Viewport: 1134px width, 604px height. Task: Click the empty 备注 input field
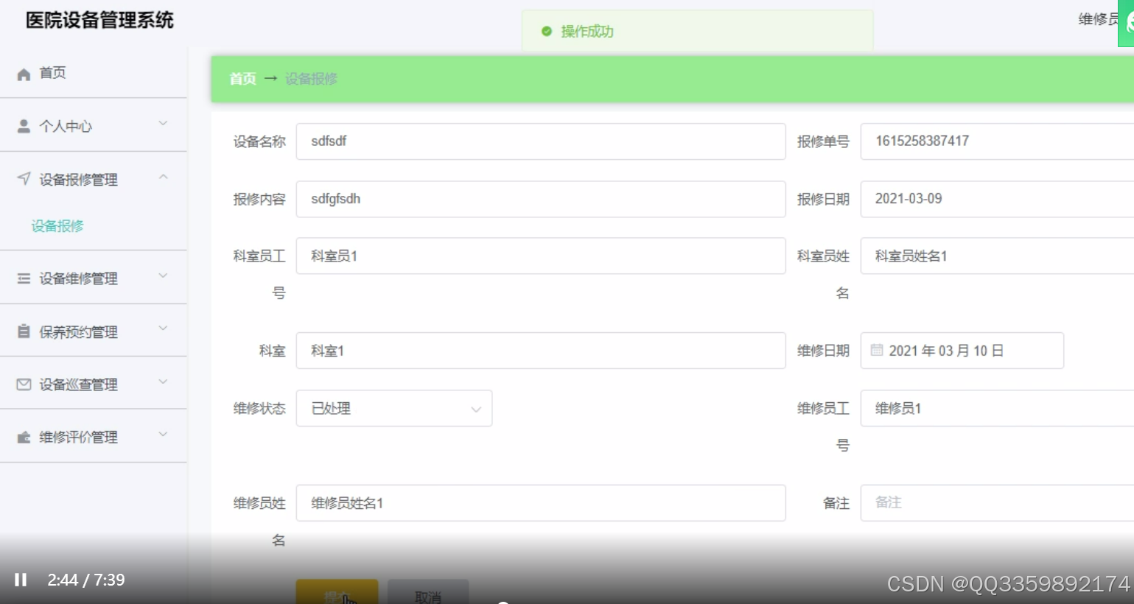(x=997, y=503)
